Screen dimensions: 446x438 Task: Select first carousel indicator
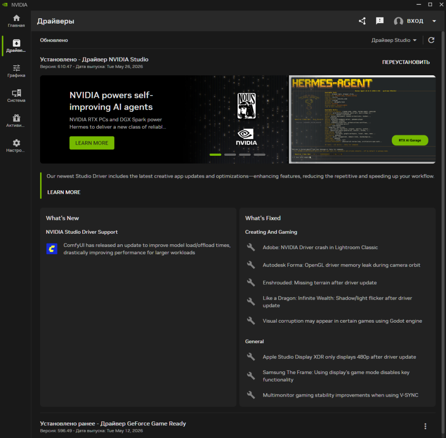pyautogui.click(x=215, y=155)
